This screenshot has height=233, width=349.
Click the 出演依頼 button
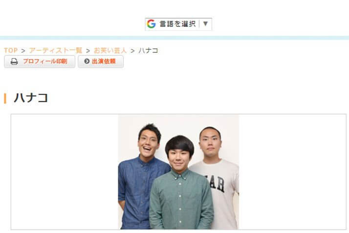tap(101, 62)
